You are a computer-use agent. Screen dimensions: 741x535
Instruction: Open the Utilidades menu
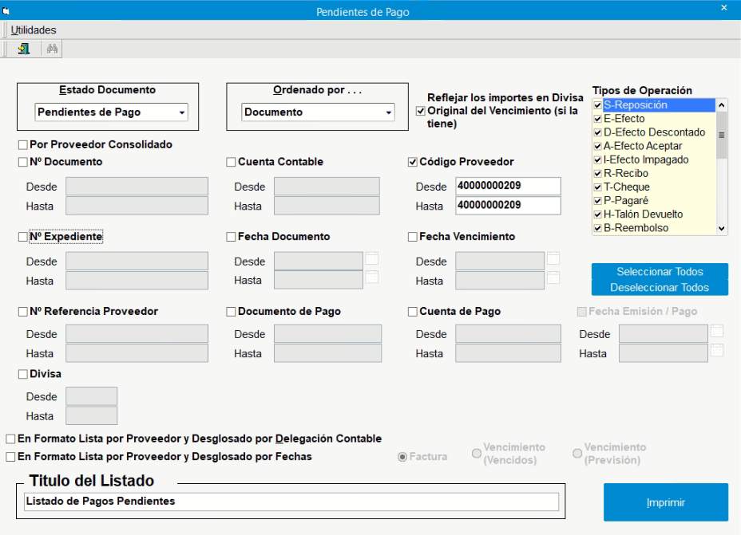(x=34, y=30)
